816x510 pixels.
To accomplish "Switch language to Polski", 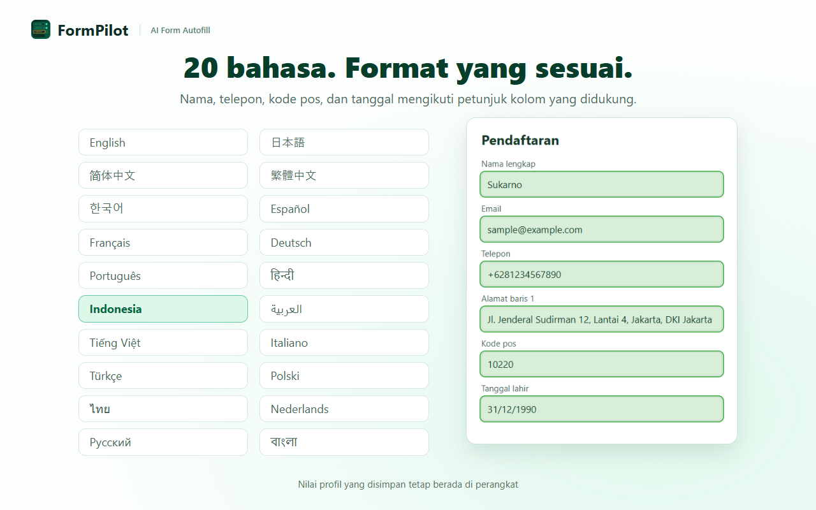I will tap(344, 375).
